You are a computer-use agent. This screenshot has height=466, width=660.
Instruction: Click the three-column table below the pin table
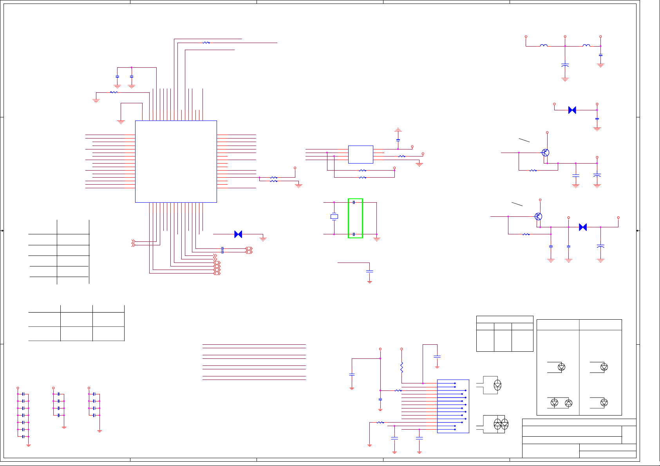(x=76, y=323)
